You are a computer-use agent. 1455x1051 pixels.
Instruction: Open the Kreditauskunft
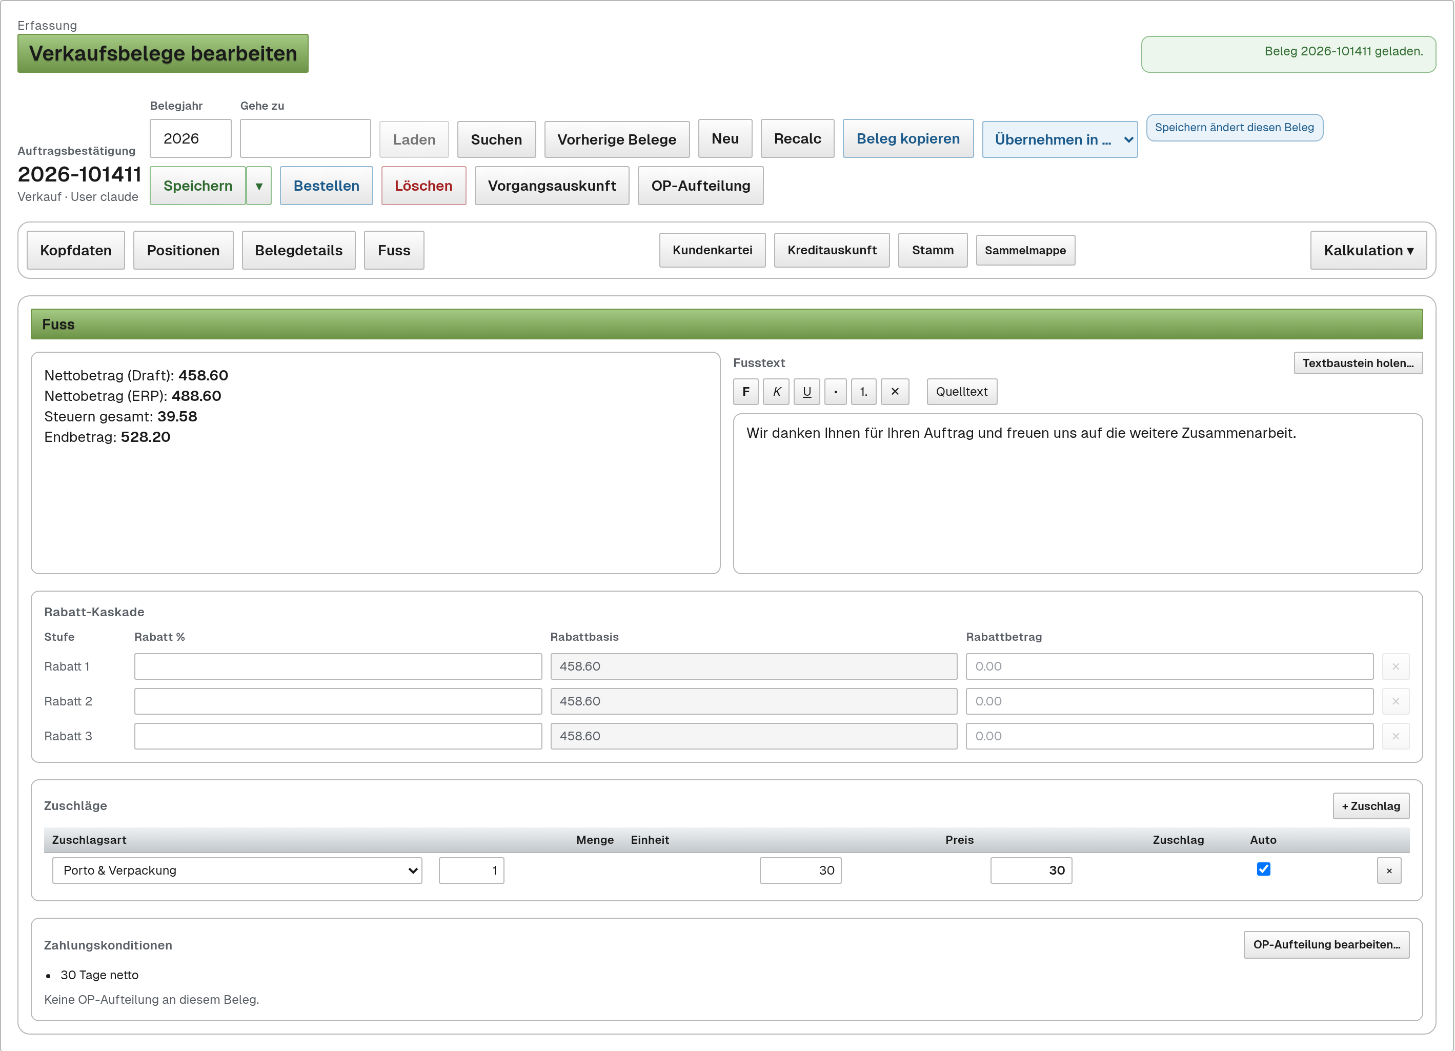832,250
